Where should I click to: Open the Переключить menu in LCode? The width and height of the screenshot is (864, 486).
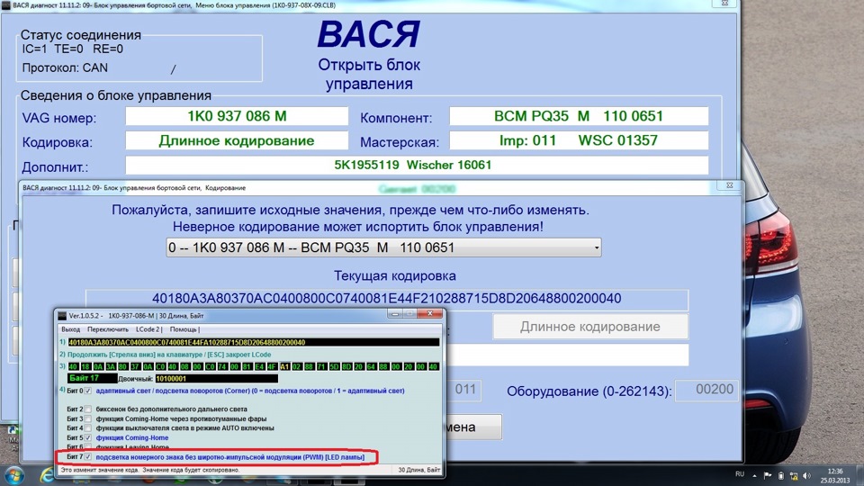click(x=108, y=329)
